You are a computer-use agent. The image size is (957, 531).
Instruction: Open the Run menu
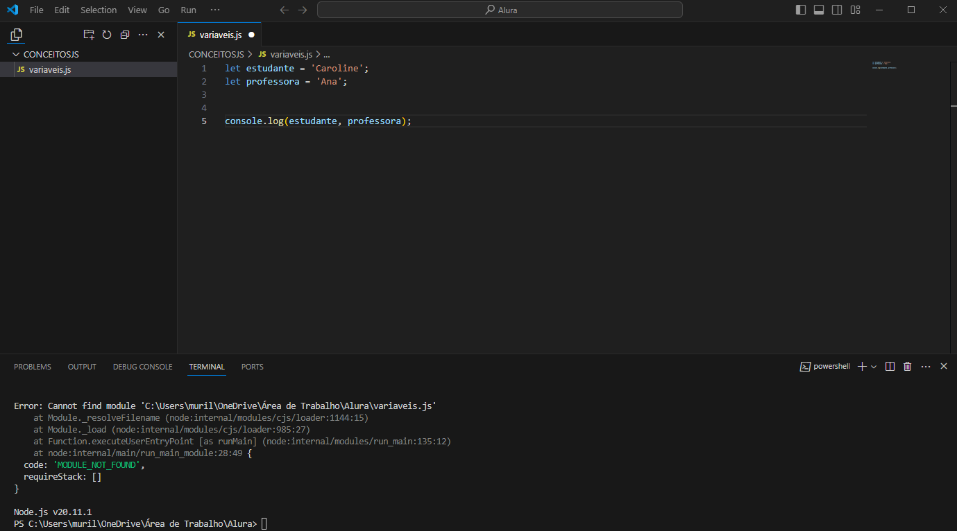tap(188, 10)
